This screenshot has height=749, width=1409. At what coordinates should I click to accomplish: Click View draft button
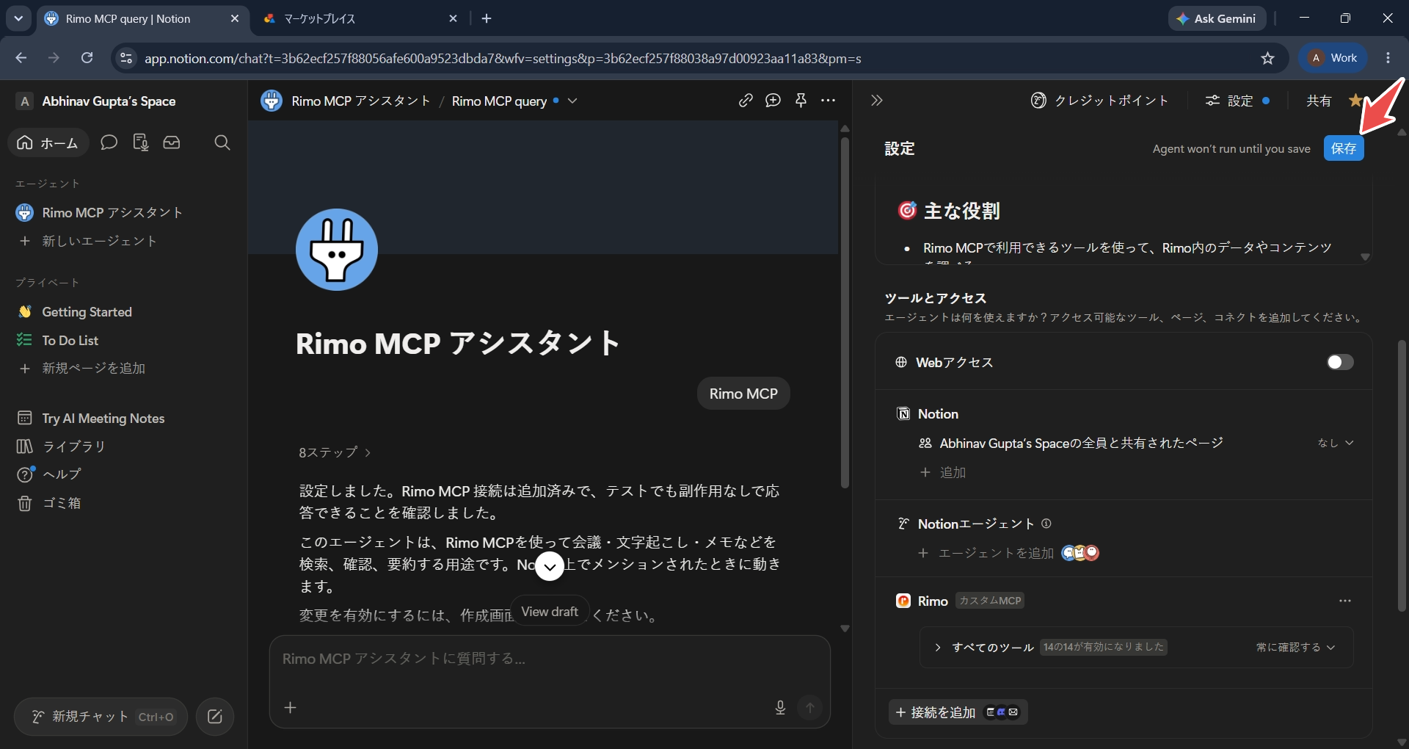pyautogui.click(x=550, y=612)
